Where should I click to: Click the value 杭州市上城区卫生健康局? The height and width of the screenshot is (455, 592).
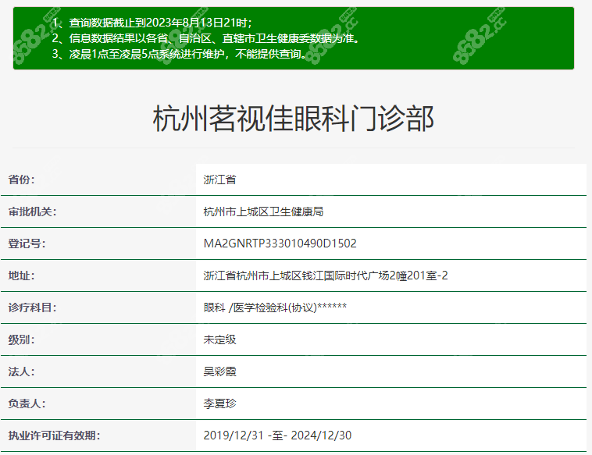[x=263, y=212]
